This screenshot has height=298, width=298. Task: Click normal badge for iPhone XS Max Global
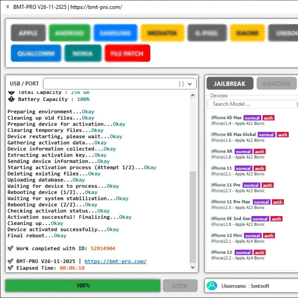(x=266, y=135)
